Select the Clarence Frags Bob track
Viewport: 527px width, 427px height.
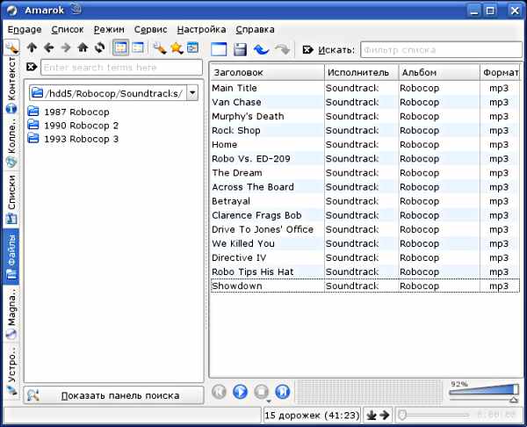point(365,215)
